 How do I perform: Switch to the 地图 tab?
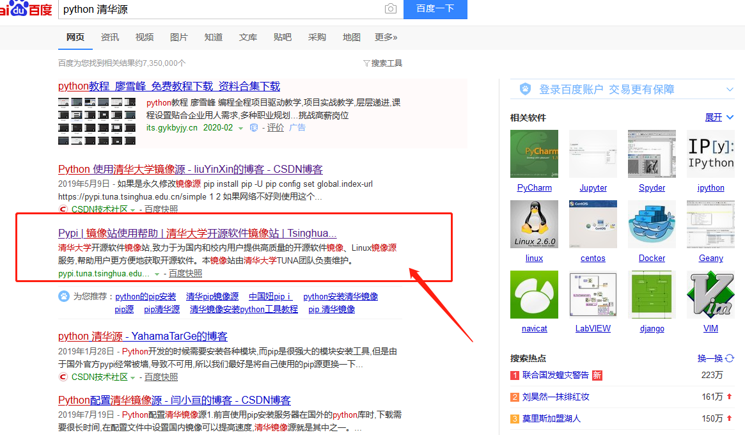pos(352,37)
